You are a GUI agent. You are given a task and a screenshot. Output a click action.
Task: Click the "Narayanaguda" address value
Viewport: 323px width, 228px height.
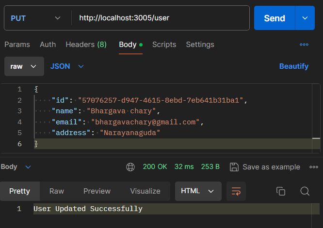[x=130, y=133]
